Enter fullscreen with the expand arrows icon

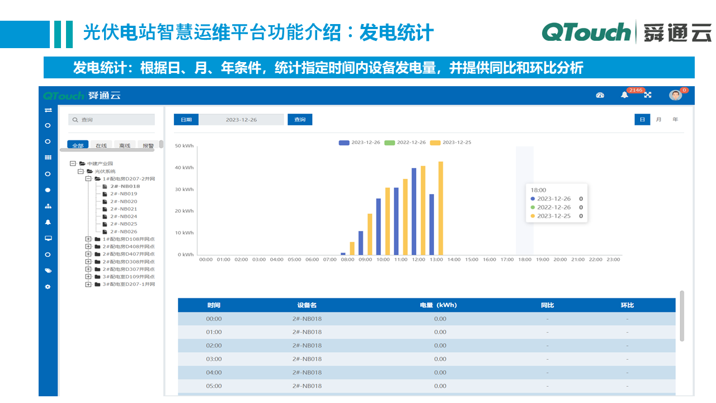click(647, 95)
